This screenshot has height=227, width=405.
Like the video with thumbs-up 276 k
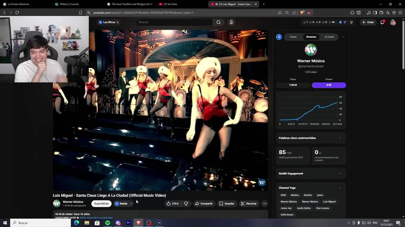173,204
